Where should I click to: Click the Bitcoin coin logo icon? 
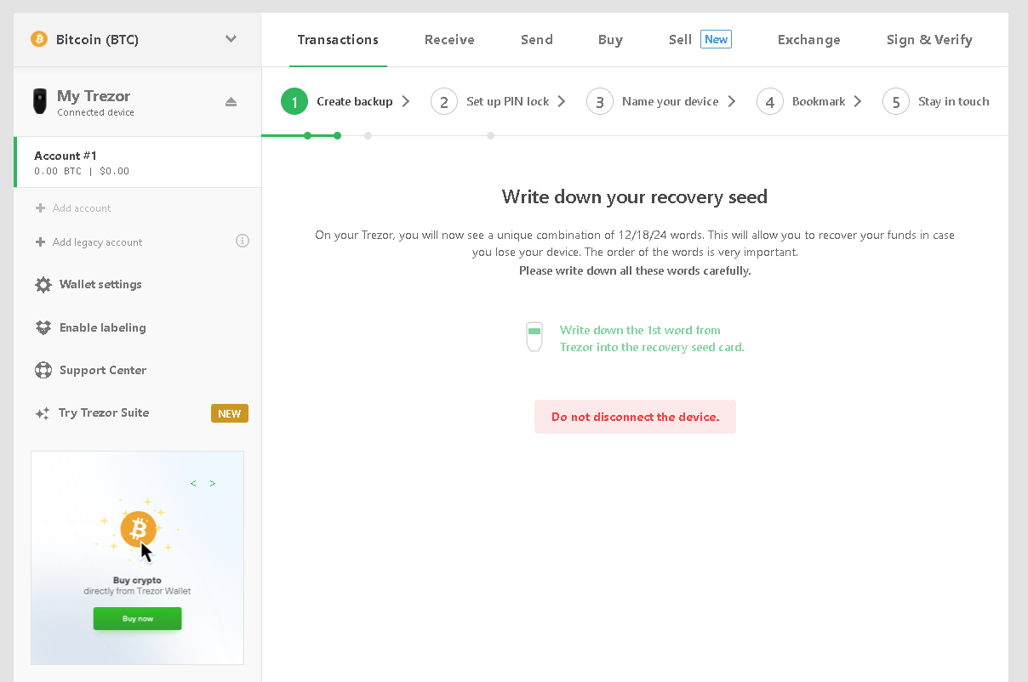[39, 39]
